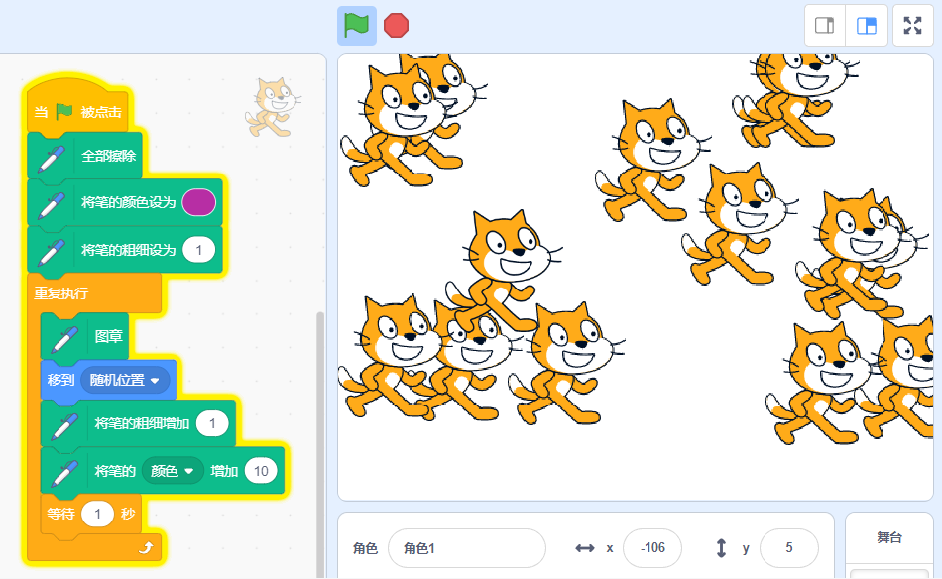Image resolution: width=942 pixels, height=579 pixels.
Task: Click the green flag icon inside hat block
Action: point(63,112)
